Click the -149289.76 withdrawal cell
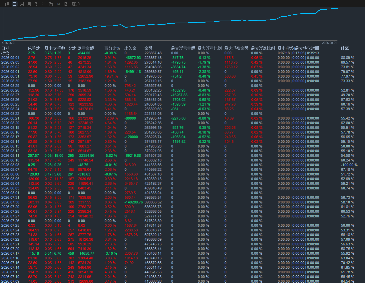365x283 pixels. pyautogui.click(x=134, y=202)
